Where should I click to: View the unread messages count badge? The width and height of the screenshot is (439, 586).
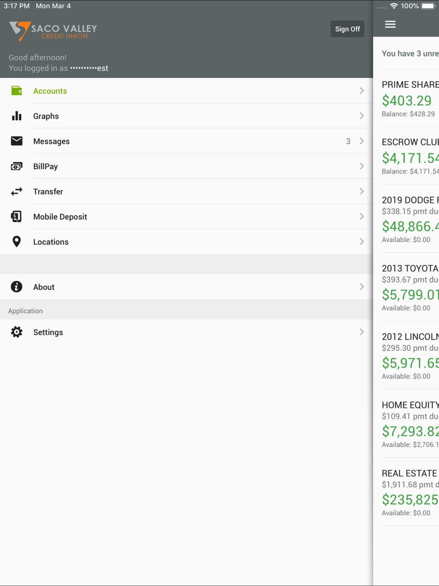[x=348, y=141]
